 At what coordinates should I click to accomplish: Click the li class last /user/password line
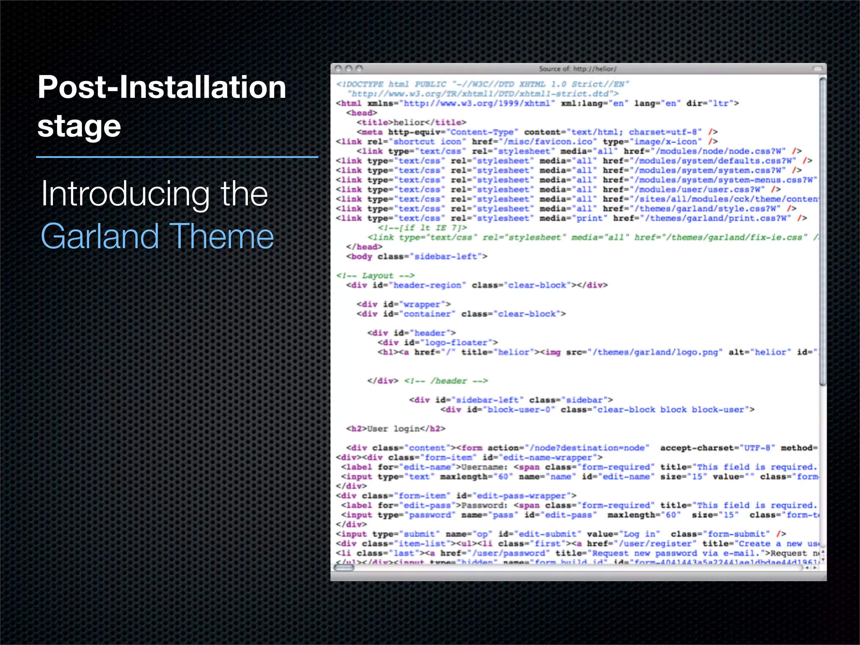577,553
